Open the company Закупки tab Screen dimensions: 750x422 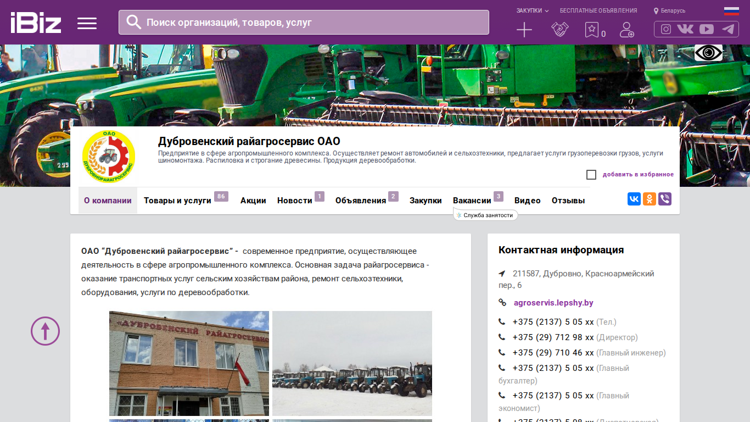click(426, 201)
